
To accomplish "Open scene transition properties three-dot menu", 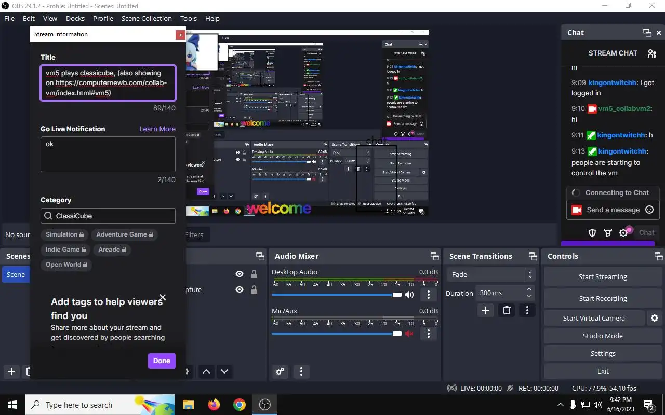I will [x=527, y=310].
